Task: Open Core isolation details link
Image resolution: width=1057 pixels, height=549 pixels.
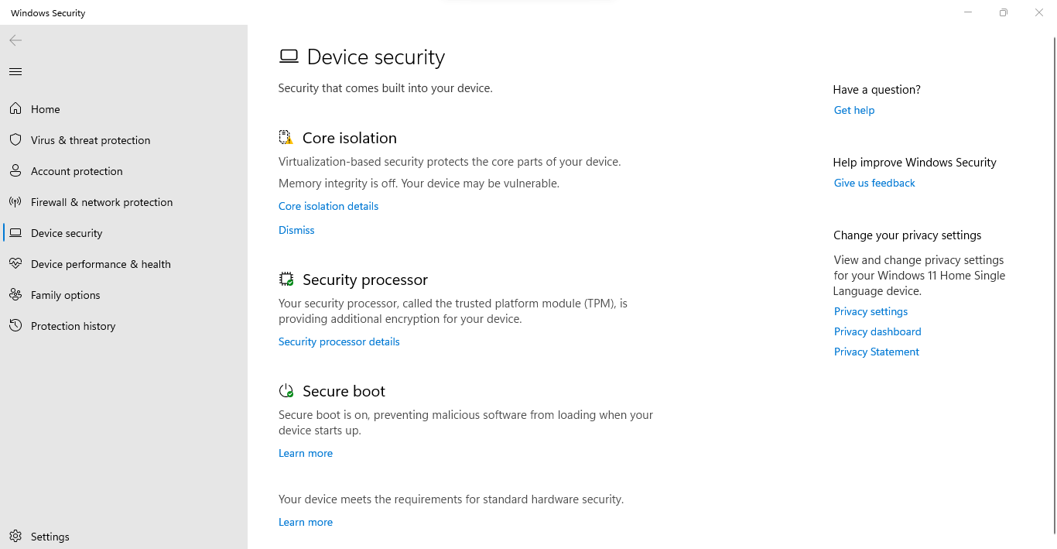Action: (x=328, y=206)
